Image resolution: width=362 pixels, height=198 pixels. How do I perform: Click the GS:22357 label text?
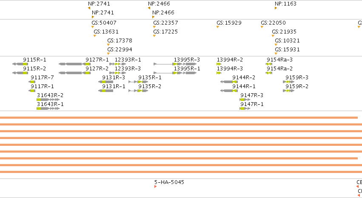[165, 23]
